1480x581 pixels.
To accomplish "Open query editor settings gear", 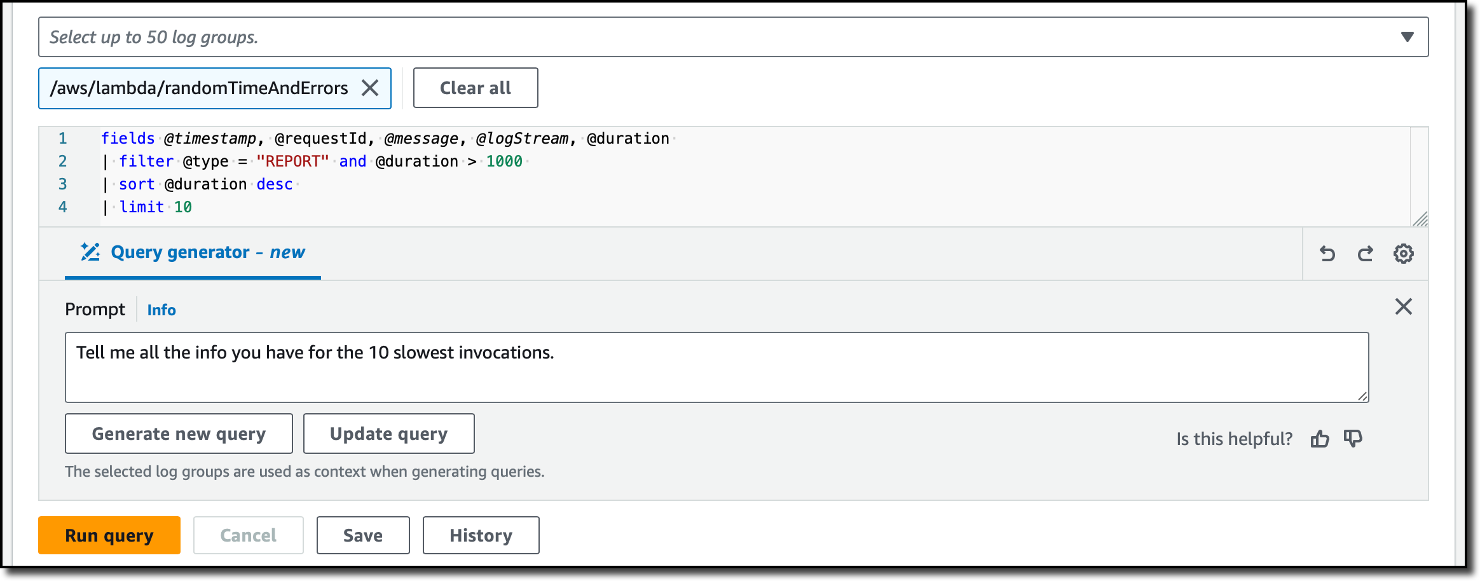I will (x=1403, y=254).
